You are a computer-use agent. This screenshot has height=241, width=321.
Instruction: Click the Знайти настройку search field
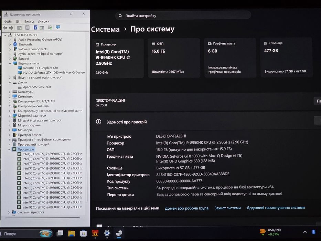[x=183, y=15]
